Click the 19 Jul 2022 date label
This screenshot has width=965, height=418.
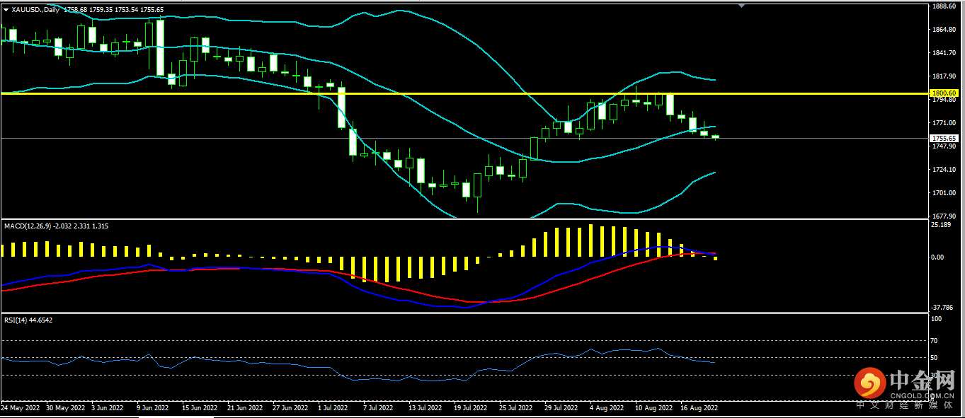coord(470,408)
